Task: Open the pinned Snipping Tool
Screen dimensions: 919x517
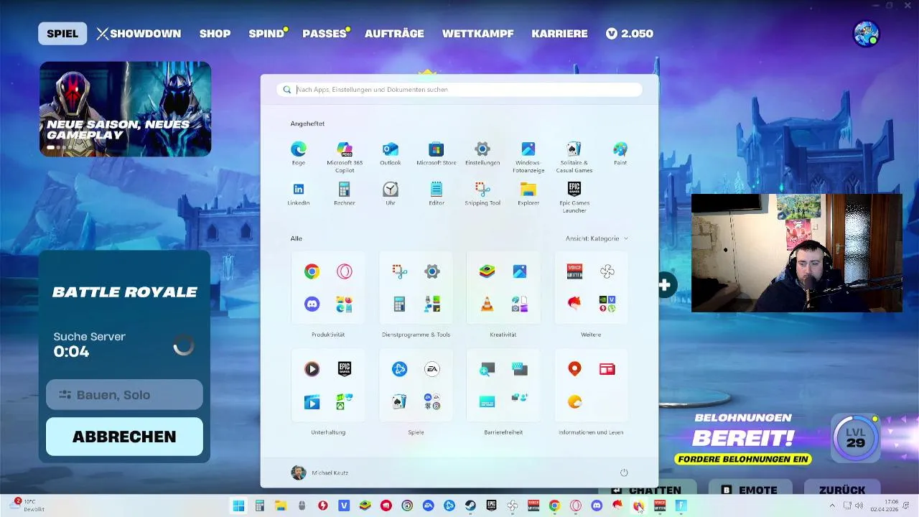Action: [x=482, y=194]
